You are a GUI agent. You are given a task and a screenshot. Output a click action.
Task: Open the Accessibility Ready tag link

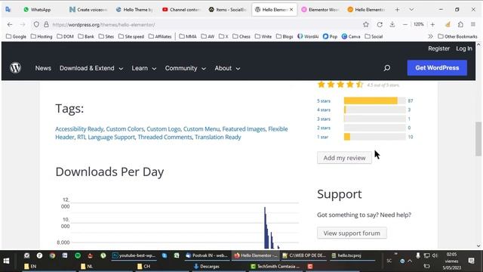click(79, 129)
